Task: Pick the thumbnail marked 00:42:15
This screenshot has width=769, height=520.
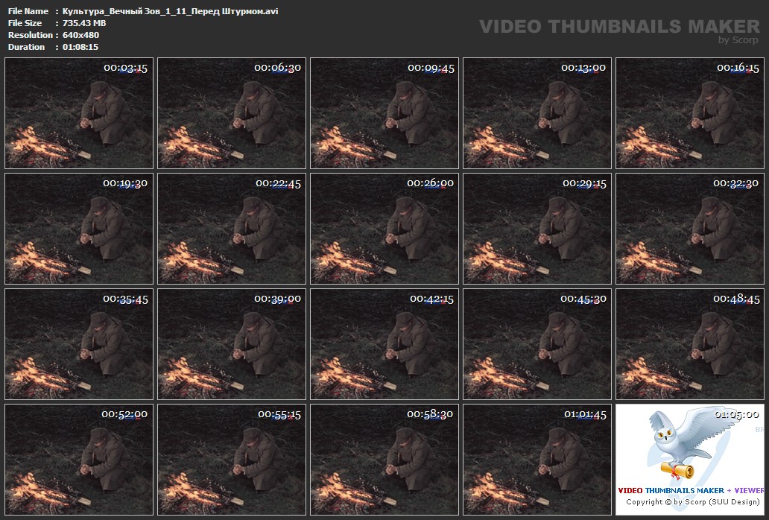Action: [384, 344]
